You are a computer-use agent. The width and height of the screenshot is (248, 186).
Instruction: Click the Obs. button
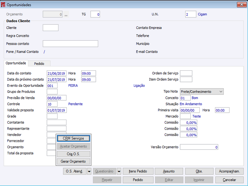199,171
